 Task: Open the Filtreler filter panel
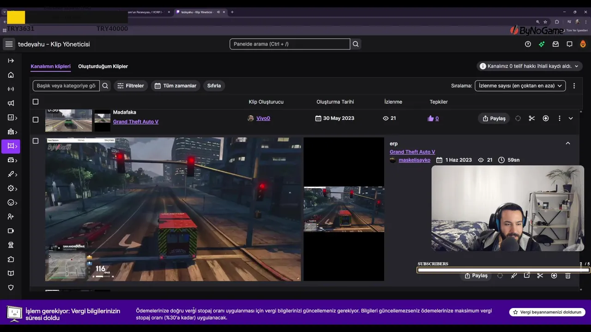131,86
